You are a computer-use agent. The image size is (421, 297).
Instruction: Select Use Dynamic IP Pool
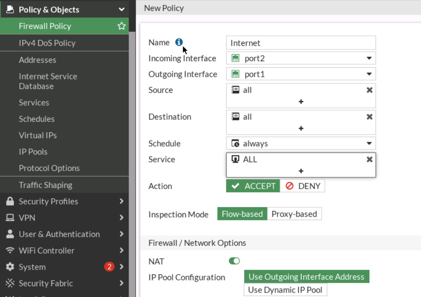pos(285,290)
